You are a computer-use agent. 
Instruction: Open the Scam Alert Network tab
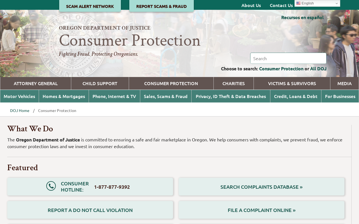click(x=90, y=6)
